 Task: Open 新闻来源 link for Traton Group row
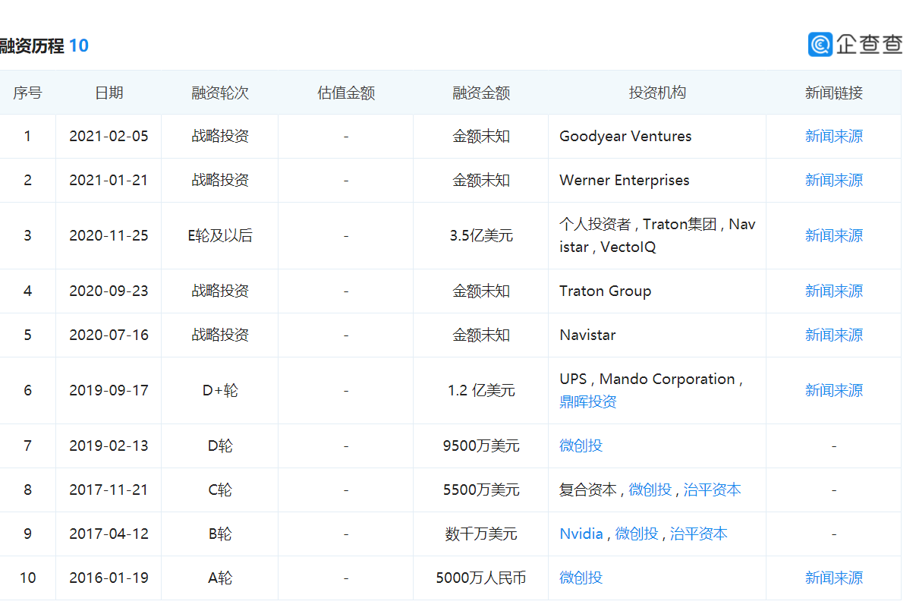(x=834, y=291)
